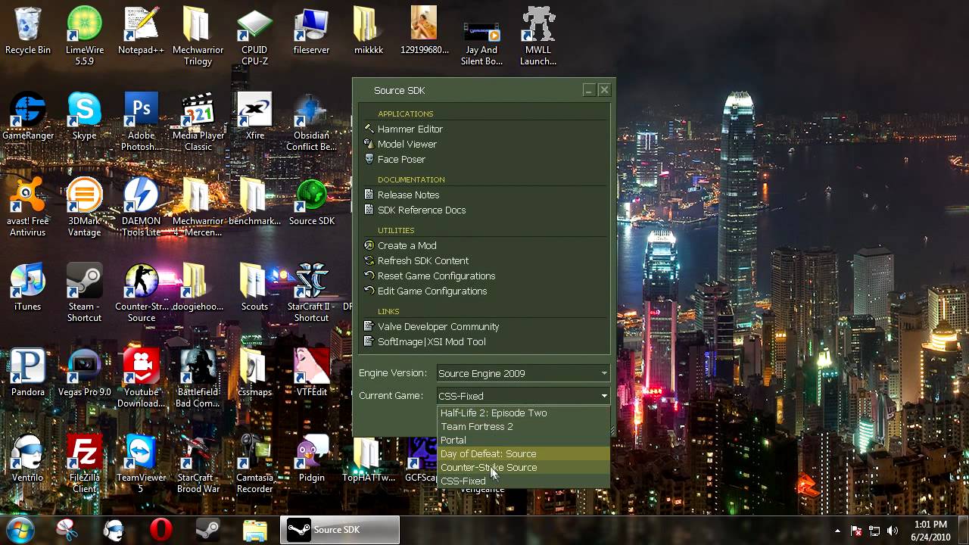
Task: Open Mechwarrior Trilogy folder
Action: click(x=198, y=36)
